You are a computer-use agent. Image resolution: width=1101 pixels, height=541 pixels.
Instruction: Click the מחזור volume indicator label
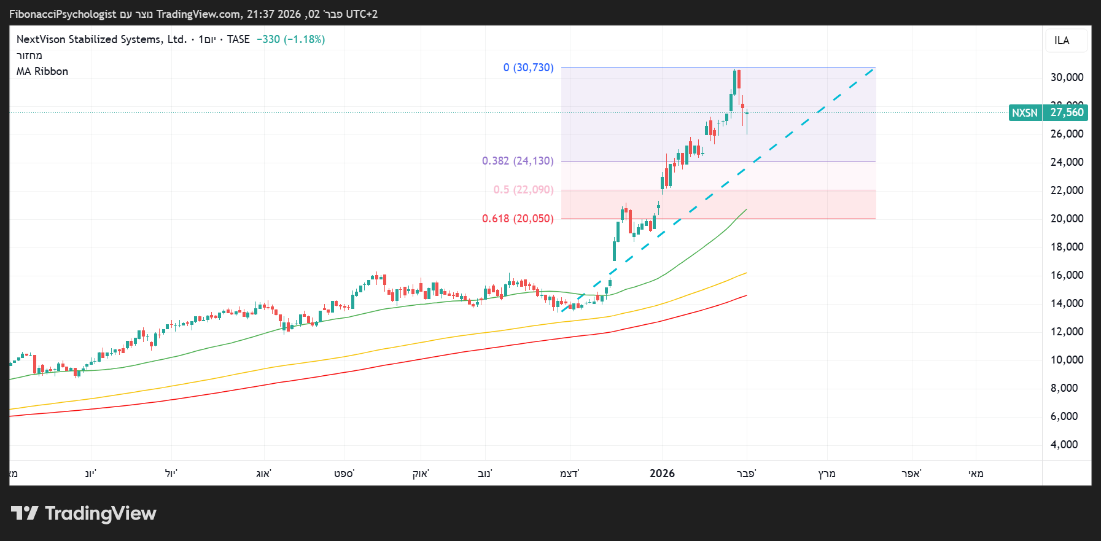(x=29, y=55)
